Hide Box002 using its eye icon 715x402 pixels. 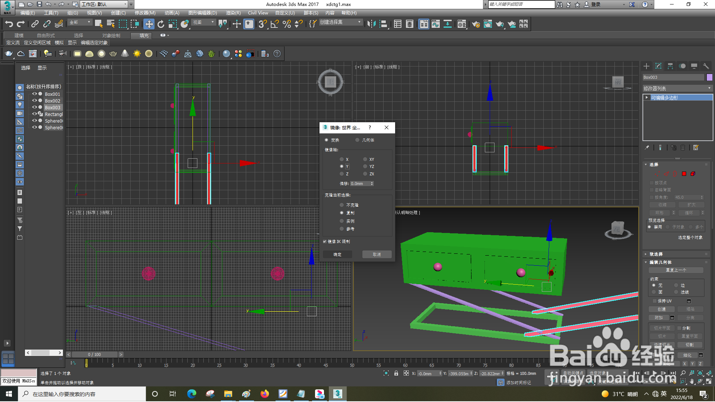tap(34, 101)
